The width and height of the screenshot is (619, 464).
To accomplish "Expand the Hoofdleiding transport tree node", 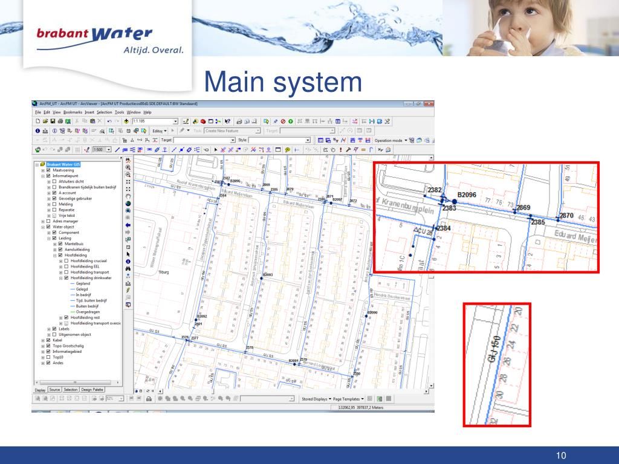I will pyautogui.click(x=61, y=272).
